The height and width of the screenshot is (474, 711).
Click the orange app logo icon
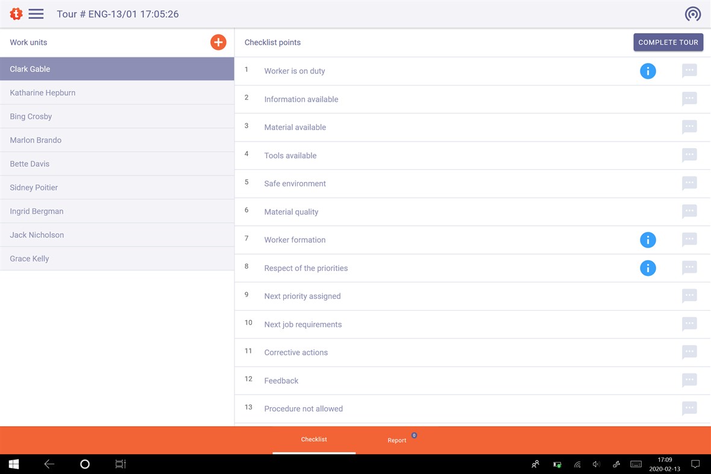tap(16, 13)
